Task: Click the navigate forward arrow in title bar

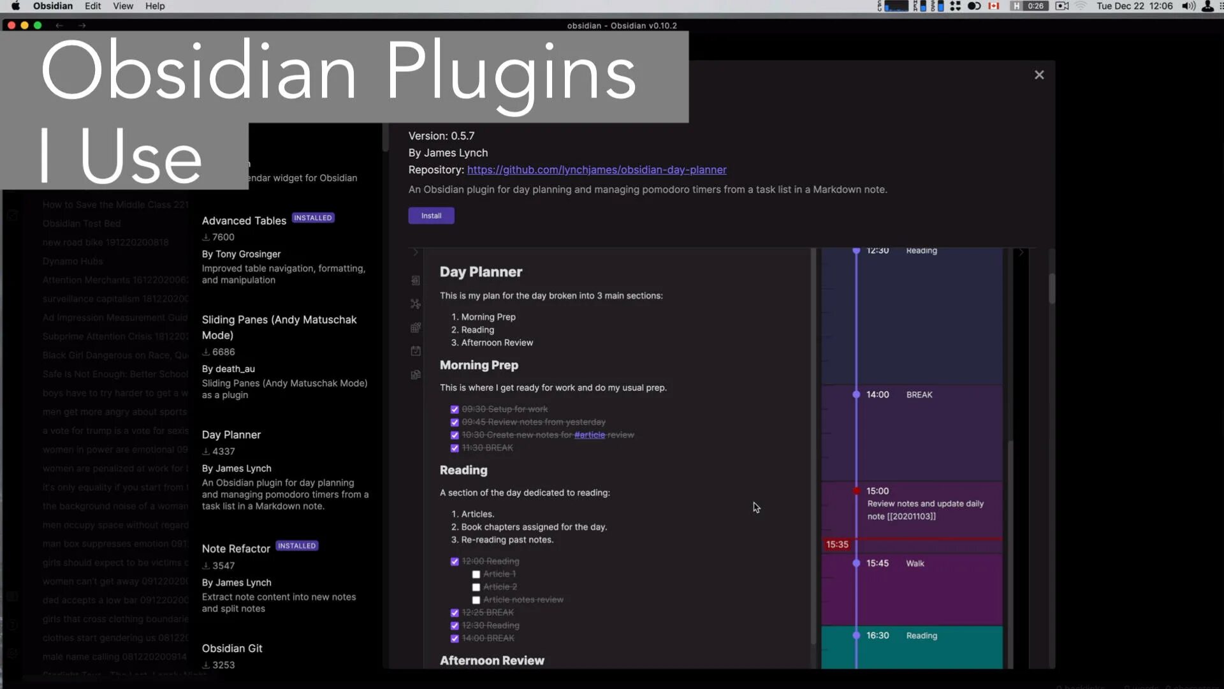Action: click(x=82, y=26)
